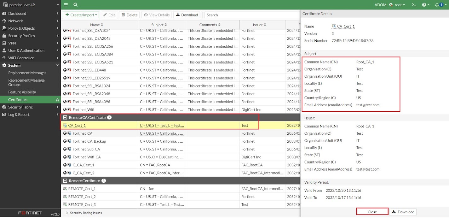This screenshot has height=218, width=449.
Task: Sort by the Name column arrows
Action: click(102, 25)
